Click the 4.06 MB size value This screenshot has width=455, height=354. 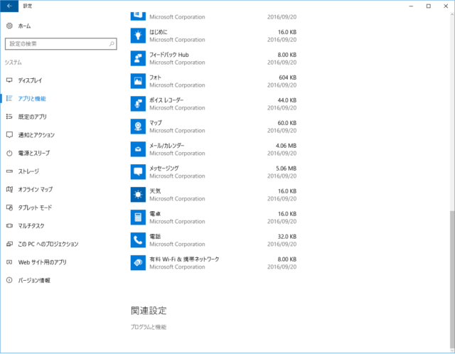(286, 146)
